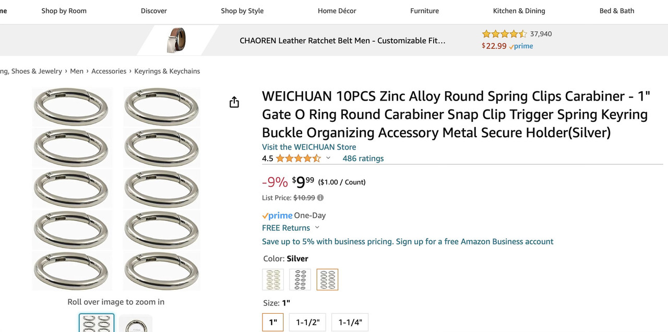Expand the FREE Returns details
668x332 pixels.
coord(317,228)
